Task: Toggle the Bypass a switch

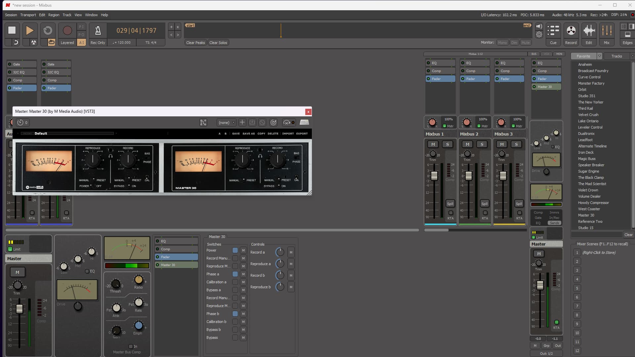Action: pos(235,290)
